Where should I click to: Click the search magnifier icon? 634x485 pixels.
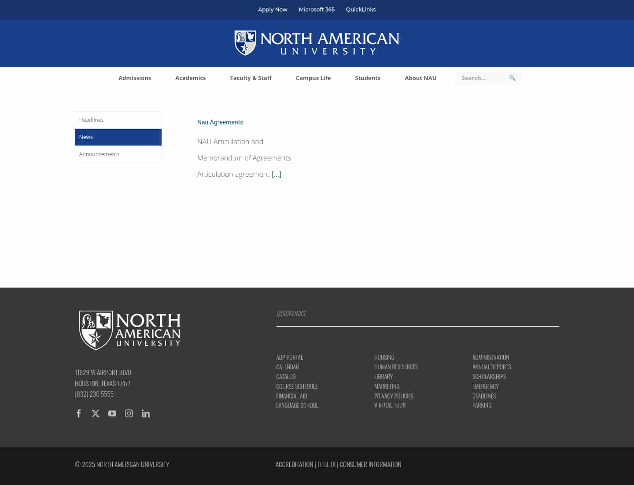point(512,78)
